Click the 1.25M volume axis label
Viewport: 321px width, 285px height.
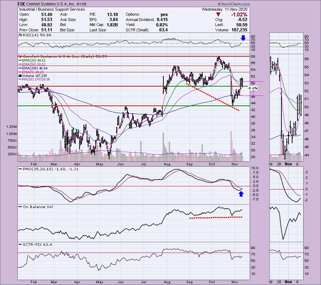11,127
